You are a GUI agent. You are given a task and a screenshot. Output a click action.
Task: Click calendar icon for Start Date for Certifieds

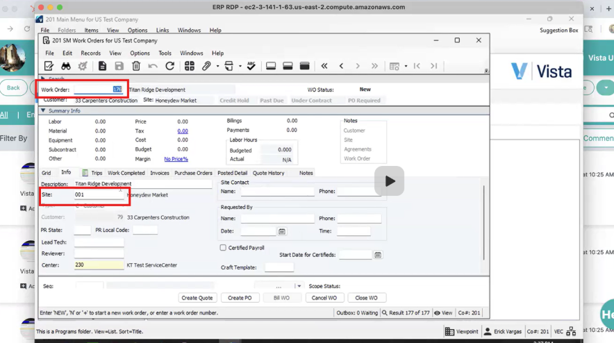(378, 255)
